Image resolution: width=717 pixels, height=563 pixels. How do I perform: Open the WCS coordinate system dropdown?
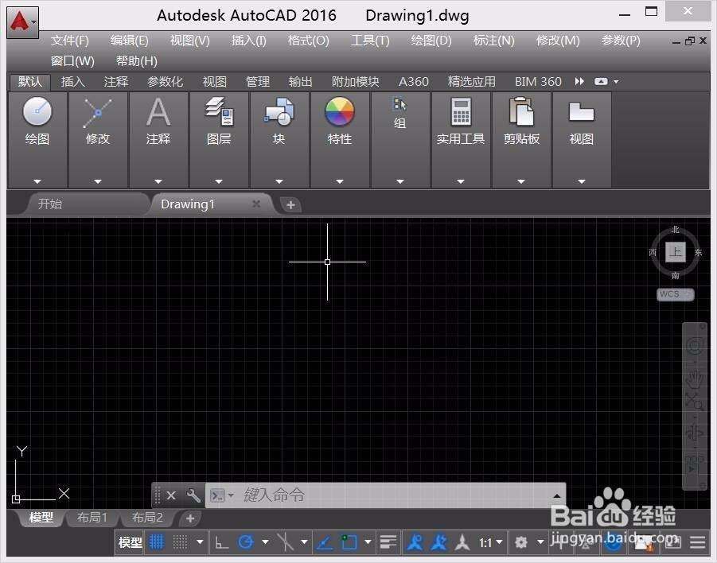[675, 294]
